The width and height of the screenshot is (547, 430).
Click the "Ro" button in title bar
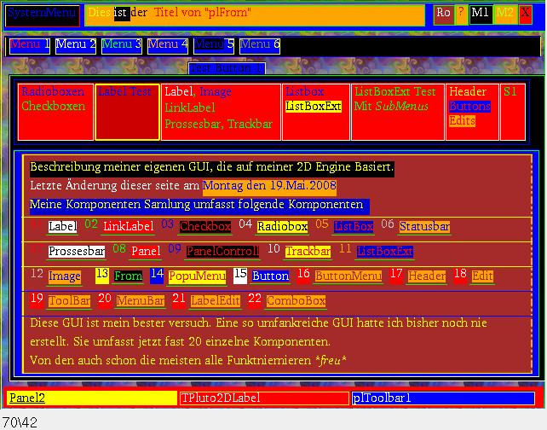pos(443,14)
